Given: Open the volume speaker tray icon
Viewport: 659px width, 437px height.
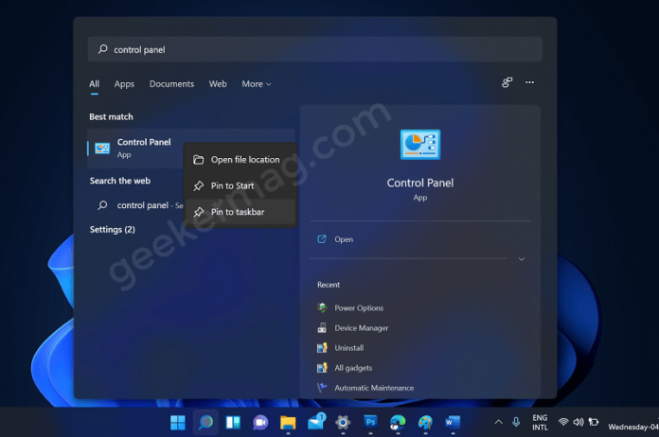Looking at the screenshot, I should (x=579, y=422).
